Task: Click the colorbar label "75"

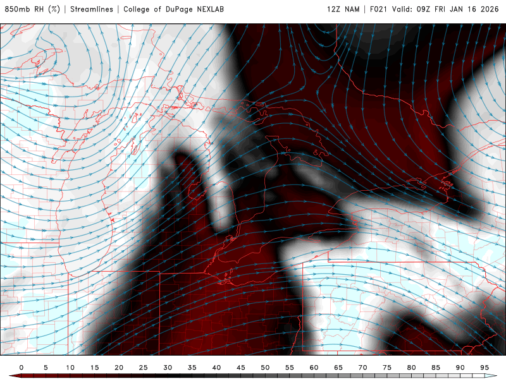Action: 387,368
